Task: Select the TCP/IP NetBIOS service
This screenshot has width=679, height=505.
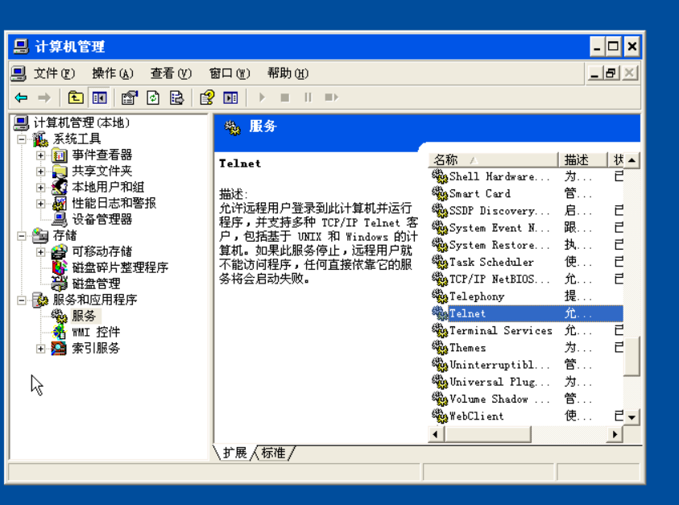Action: (x=527, y=279)
